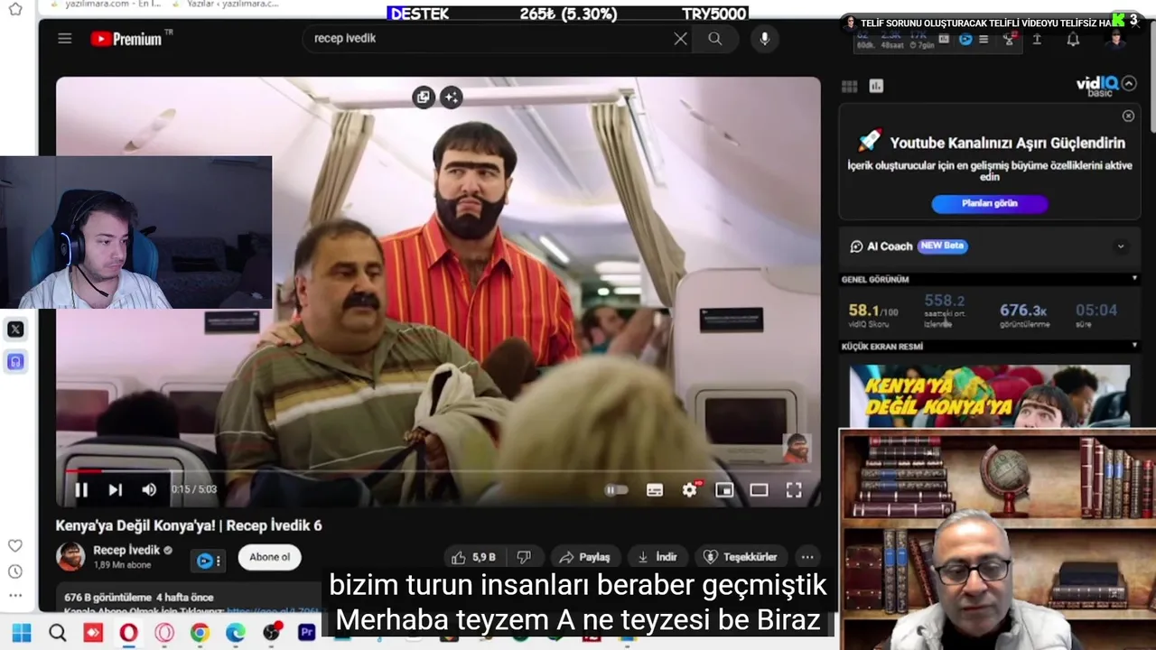Collapse the GENEL GÖRÜNÜM section
Viewport: 1156px width, 650px height.
(1134, 279)
